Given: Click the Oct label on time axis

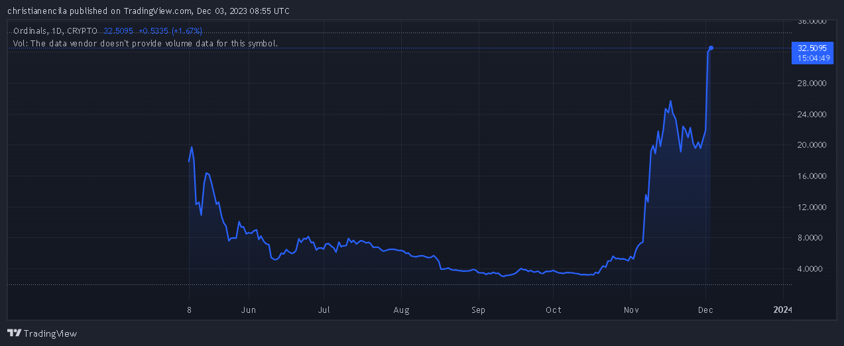Looking at the screenshot, I should tap(553, 310).
